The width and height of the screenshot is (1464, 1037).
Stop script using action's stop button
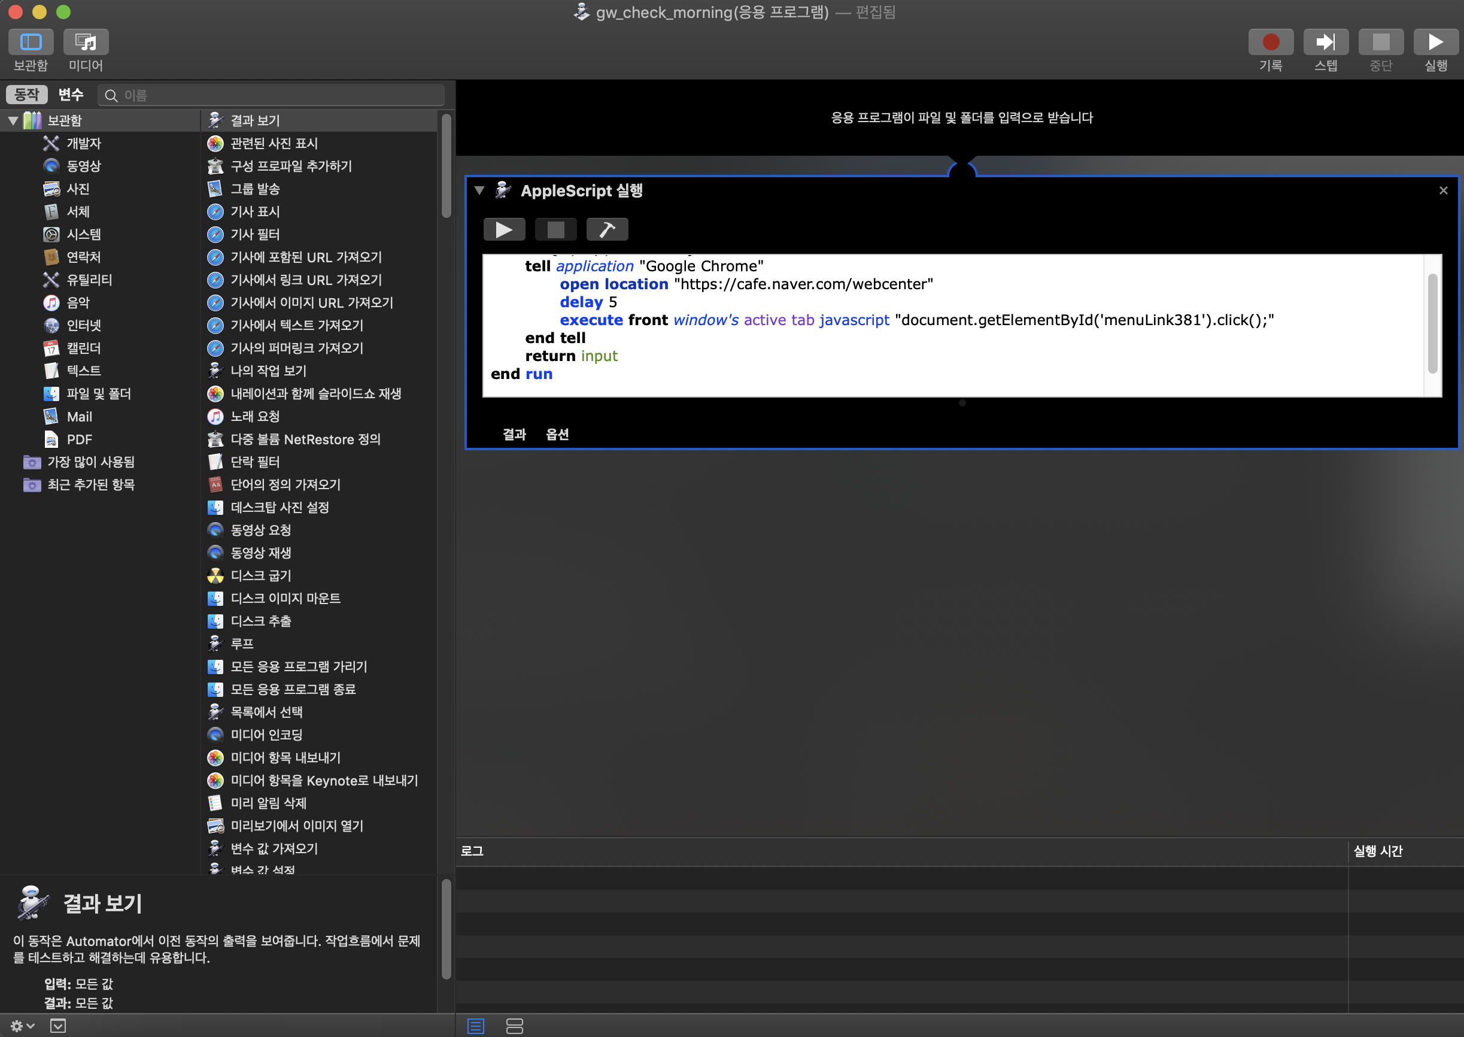coord(555,230)
